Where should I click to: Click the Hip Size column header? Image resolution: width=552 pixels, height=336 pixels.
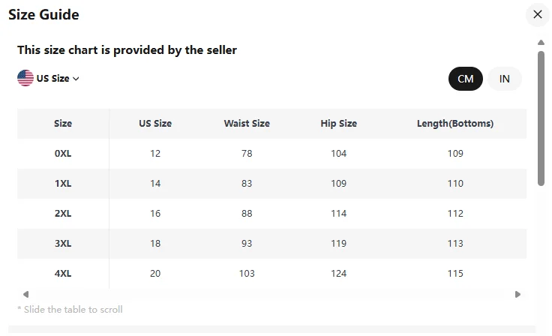339,123
